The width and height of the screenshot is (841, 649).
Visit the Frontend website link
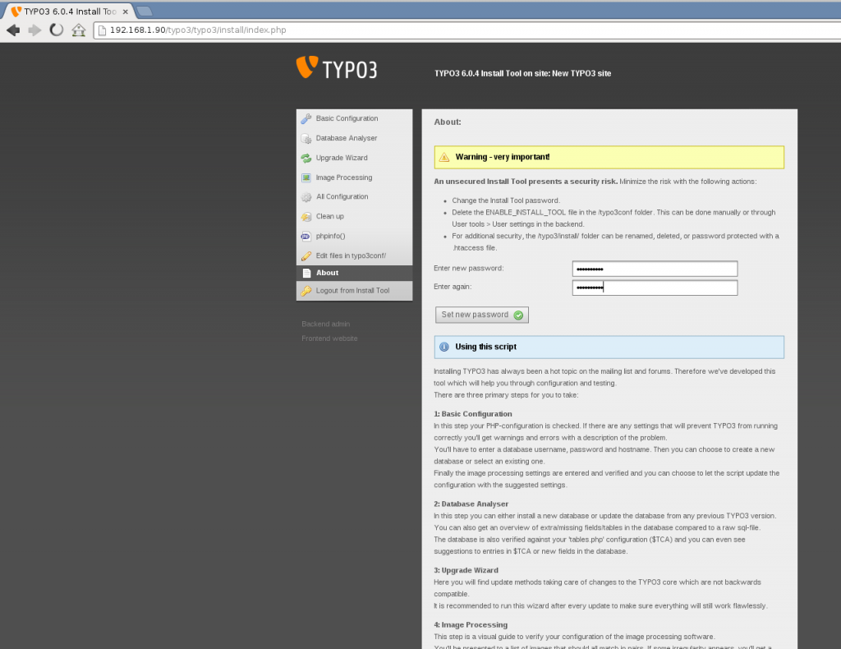click(x=329, y=338)
